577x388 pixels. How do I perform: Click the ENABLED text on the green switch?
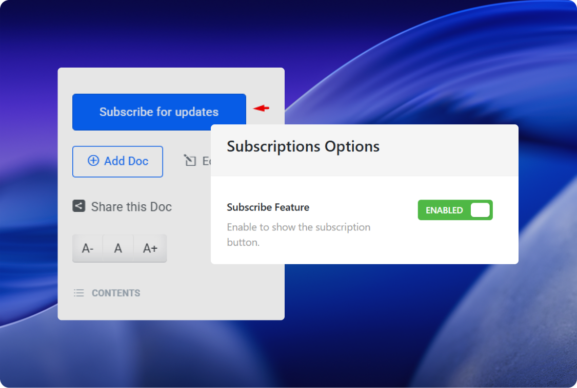click(444, 210)
